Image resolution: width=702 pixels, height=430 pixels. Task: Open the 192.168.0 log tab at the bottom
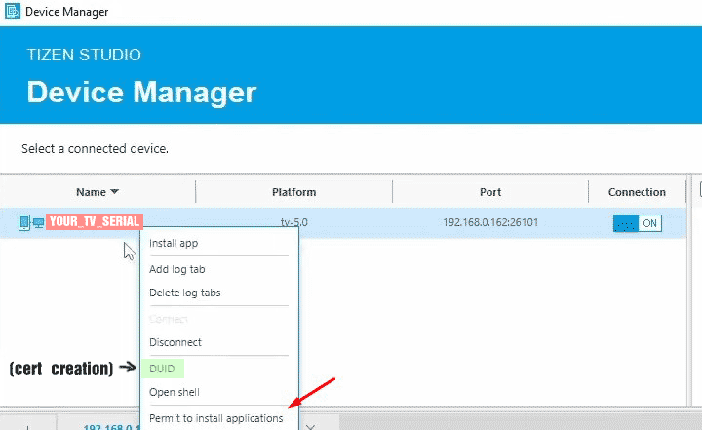pyautogui.click(x=107, y=425)
